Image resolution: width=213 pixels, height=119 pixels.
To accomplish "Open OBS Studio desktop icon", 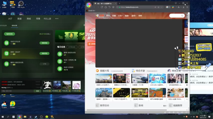I will 21,4.
